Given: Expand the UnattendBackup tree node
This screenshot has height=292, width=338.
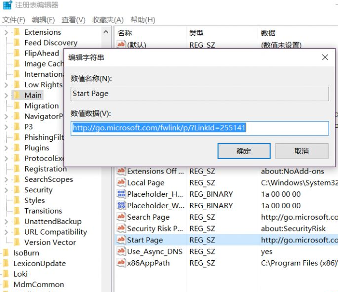Looking at the screenshot, I should (x=6, y=222).
